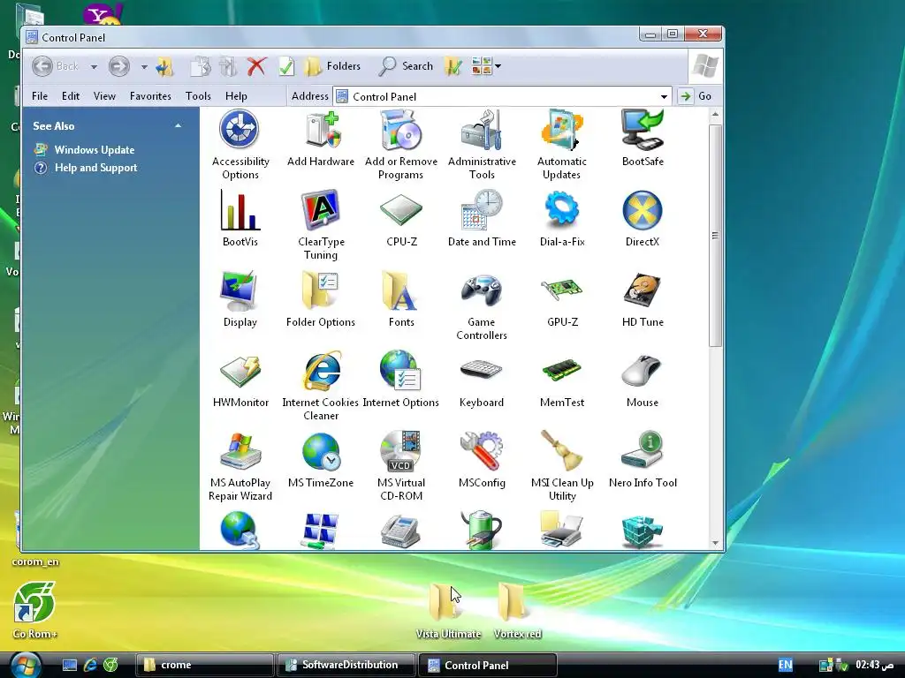
Task: Click the Windows Update link
Action: pos(94,150)
